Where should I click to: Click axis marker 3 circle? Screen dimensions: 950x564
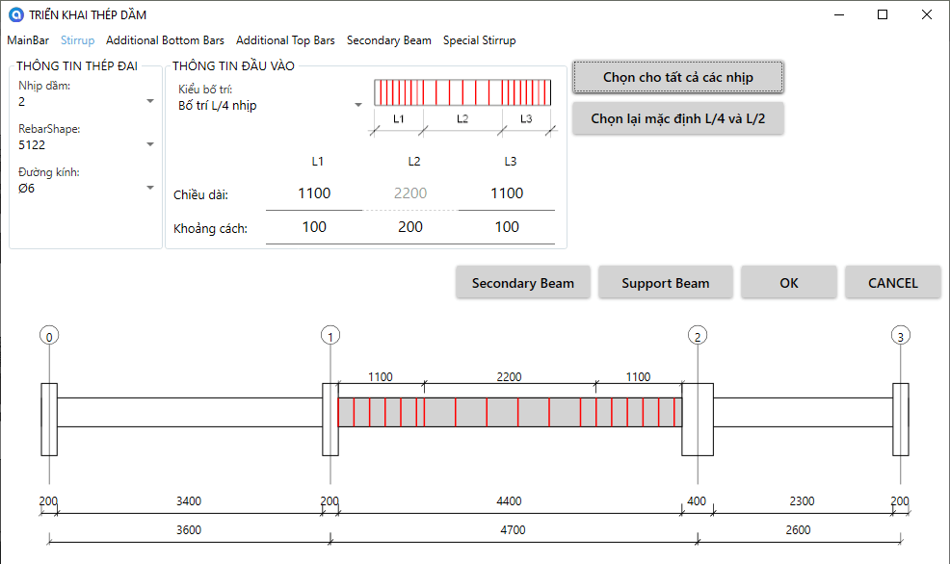click(x=900, y=336)
